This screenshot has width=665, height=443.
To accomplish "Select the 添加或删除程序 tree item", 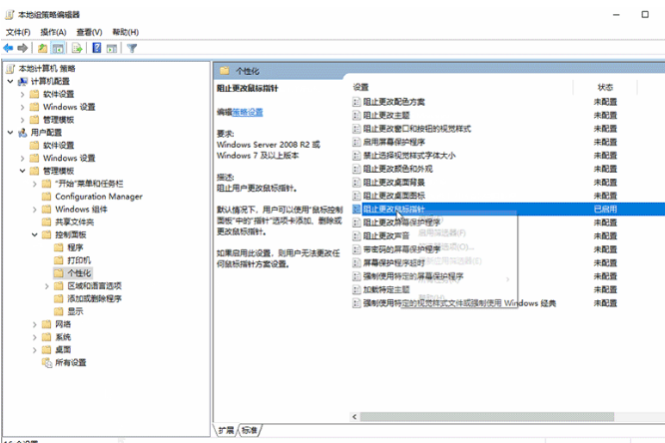I will (95, 299).
